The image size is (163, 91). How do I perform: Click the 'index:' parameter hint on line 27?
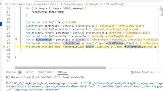click(x=90, y=47)
